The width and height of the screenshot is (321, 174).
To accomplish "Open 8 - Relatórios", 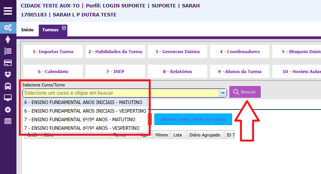I will click(x=177, y=72).
